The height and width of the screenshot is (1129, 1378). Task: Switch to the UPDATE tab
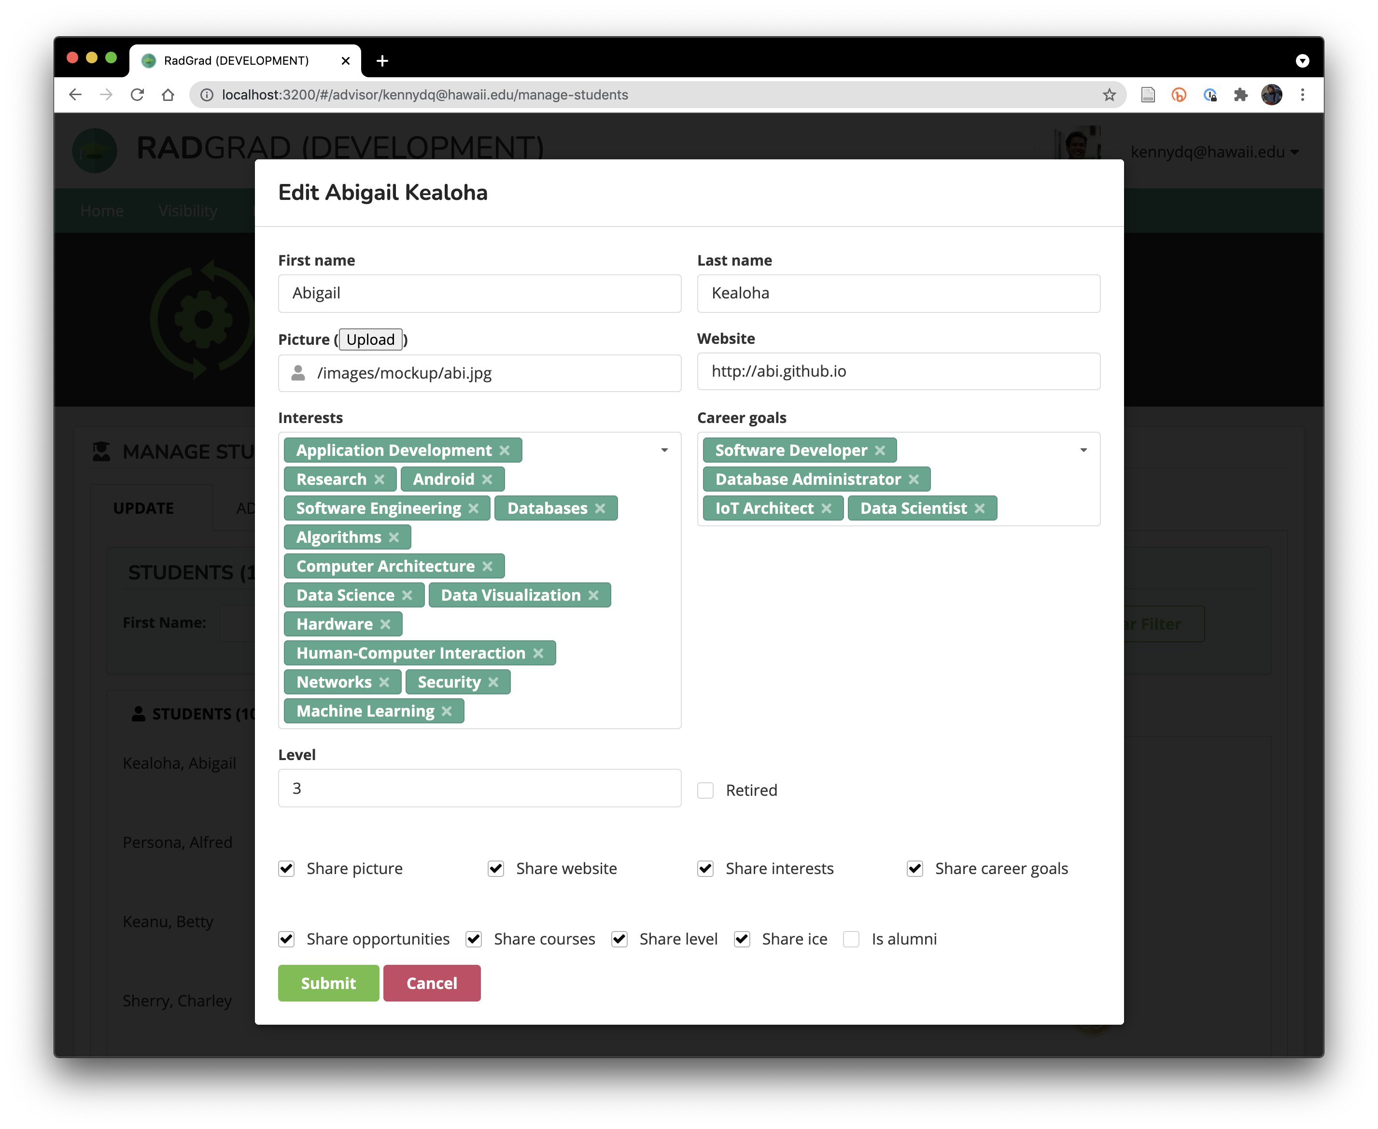(x=144, y=508)
